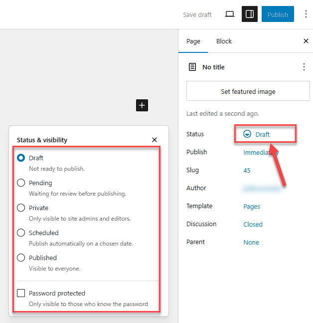Open the Discussion Closed setting
This screenshot has width=313, height=323.
253,224
